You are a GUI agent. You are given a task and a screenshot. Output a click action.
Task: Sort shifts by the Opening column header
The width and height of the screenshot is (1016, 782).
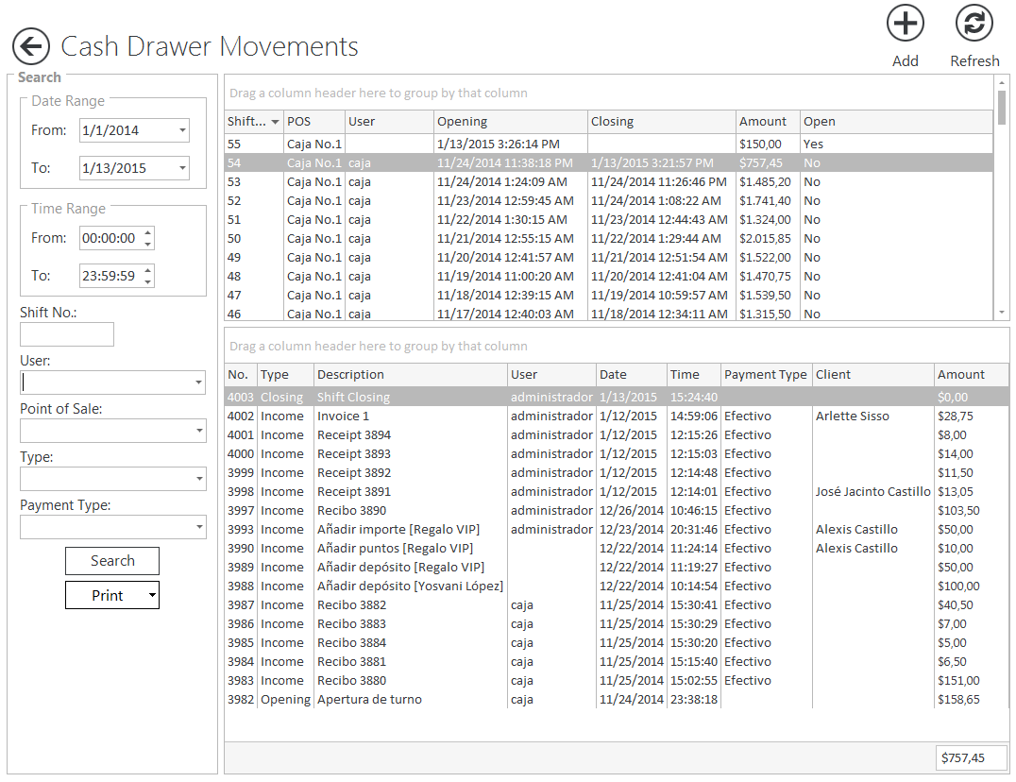tap(510, 122)
